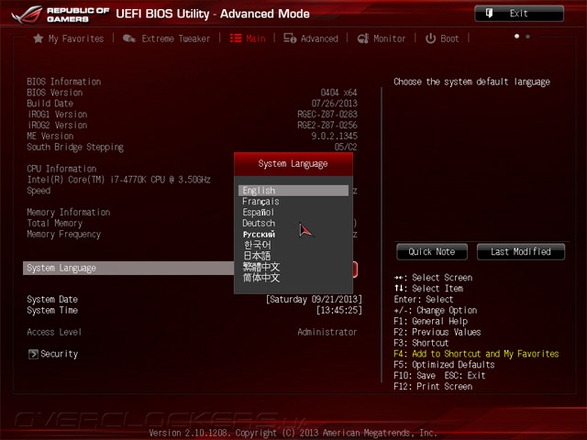The image size is (587, 440).
Task: Click Build Date value 07/26/2013
Action: [x=334, y=104]
